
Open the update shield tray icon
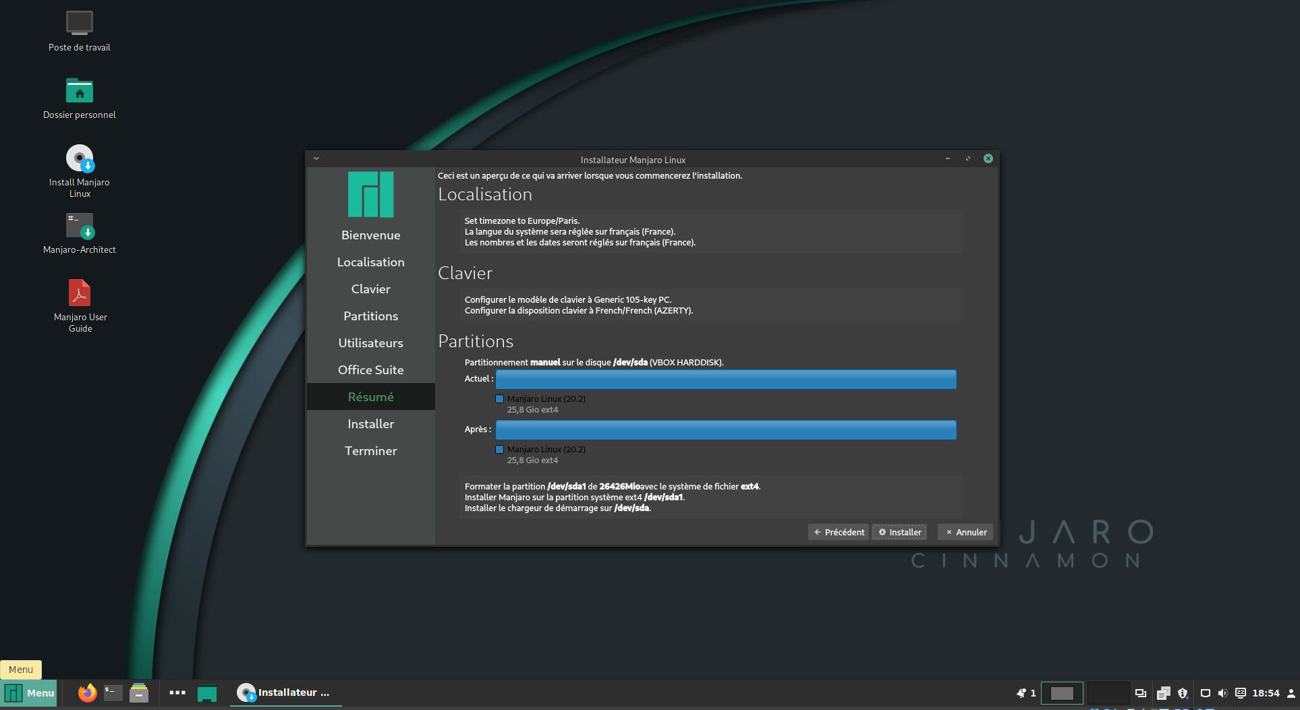click(1183, 692)
